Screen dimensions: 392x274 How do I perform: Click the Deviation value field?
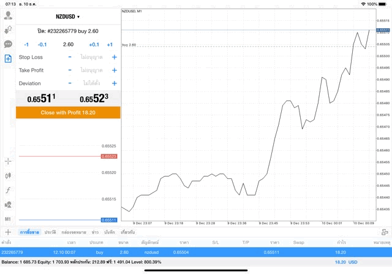coord(91,83)
